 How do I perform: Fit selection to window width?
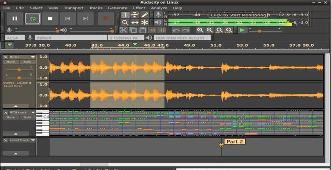(x=219, y=30)
